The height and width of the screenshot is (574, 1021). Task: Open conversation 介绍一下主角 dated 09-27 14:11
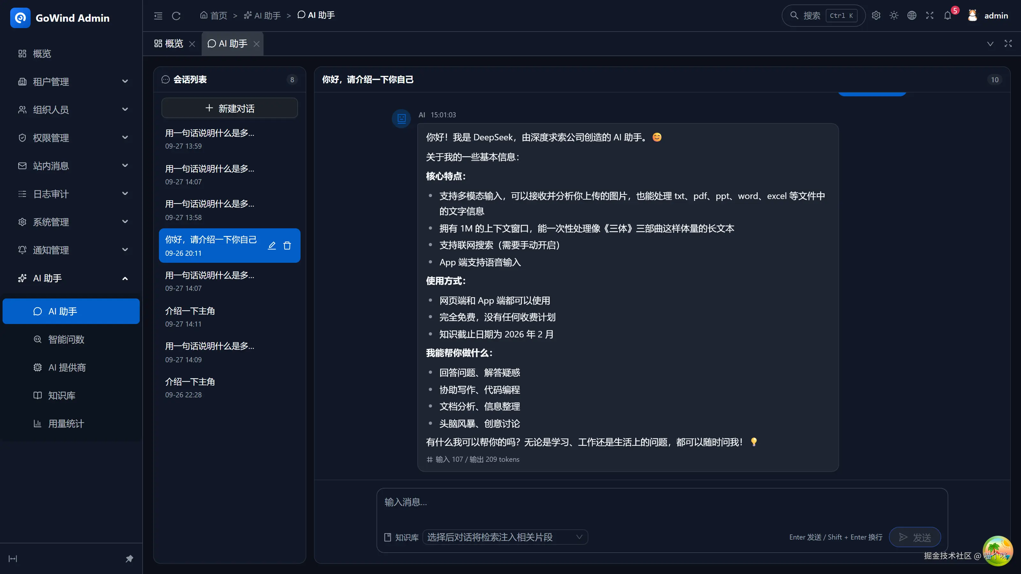[229, 317]
